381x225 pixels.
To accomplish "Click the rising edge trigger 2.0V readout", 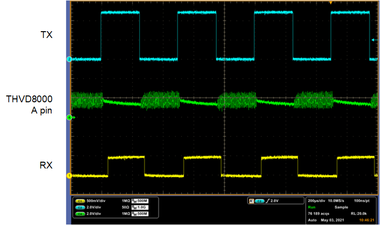I will point(272,201).
